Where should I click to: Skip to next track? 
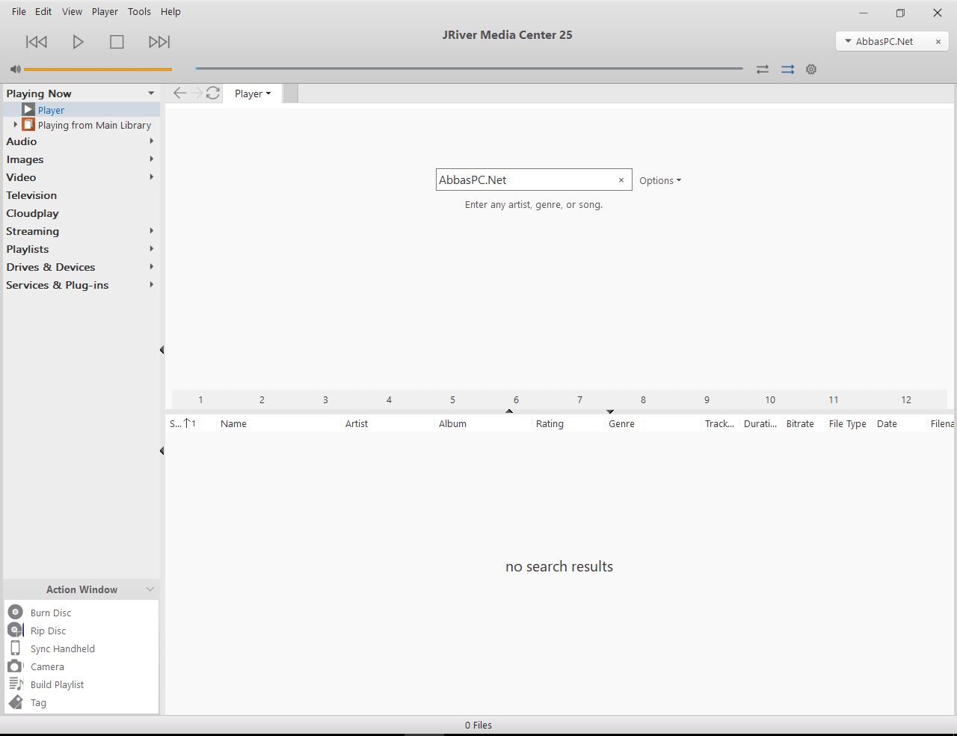click(159, 42)
